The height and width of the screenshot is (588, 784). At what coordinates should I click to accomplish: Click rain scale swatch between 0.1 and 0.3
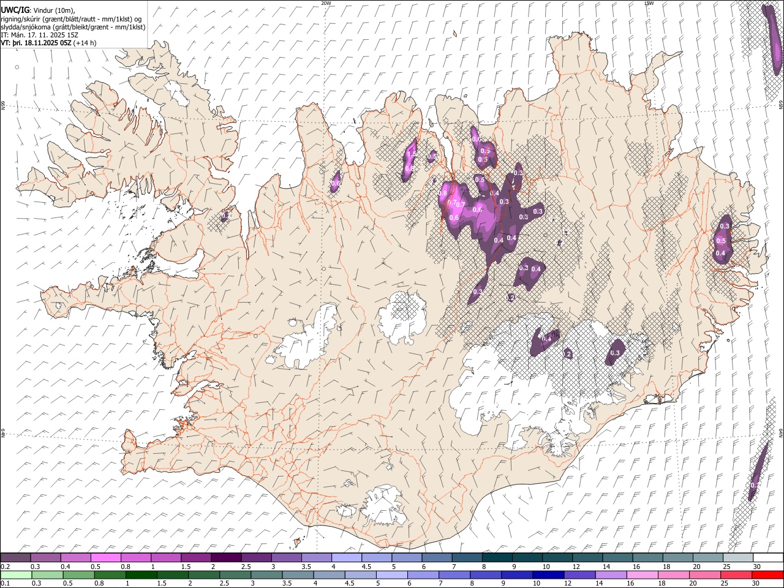[16, 575]
